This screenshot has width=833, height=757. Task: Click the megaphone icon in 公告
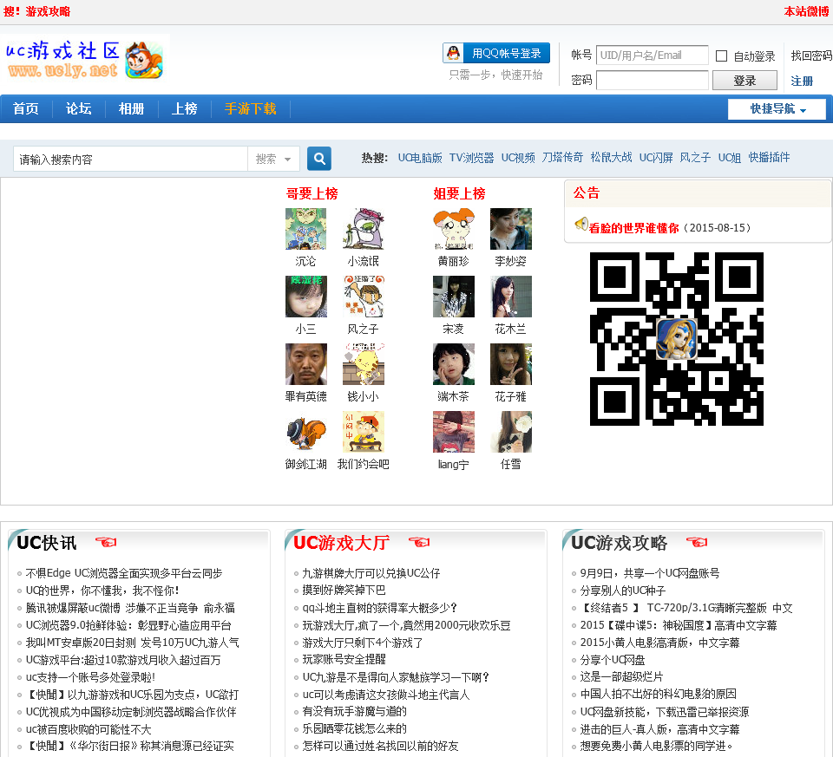coord(581,224)
